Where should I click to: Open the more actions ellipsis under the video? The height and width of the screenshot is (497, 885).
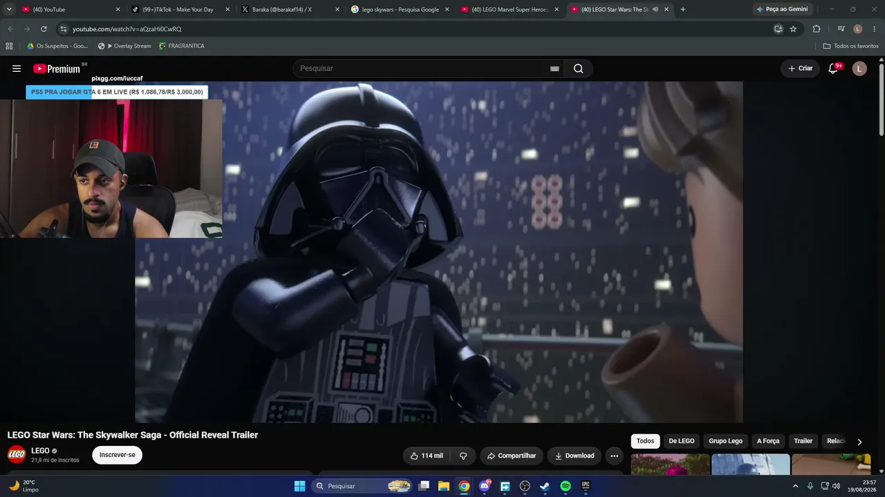click(x=614, y=456)
